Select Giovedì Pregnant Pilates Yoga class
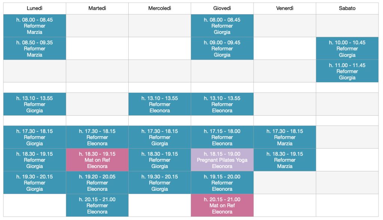Viewport: 383px width, 220px height. [x=222, y=160]
